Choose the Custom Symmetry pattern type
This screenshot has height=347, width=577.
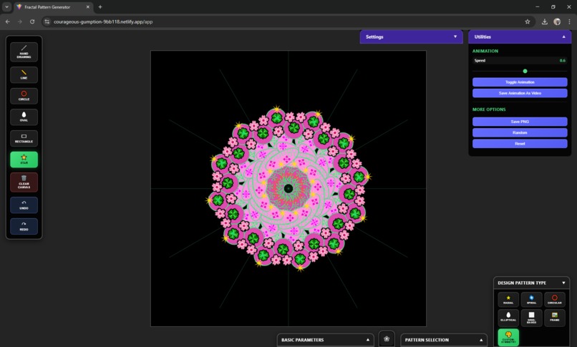(x=508, y=337)
